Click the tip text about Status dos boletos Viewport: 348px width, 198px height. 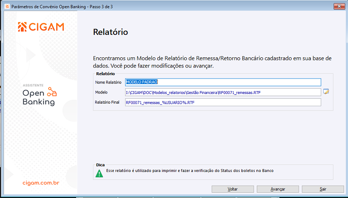coord(190,171)
